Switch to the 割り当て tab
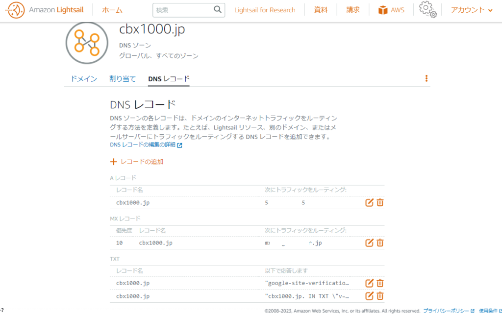Screen dimensions: 502x315 pyautogui.click(x=123, y=79)
